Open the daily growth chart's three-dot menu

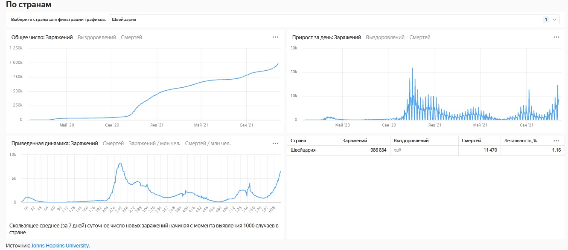pyautogui.click(x=556, y=37)
